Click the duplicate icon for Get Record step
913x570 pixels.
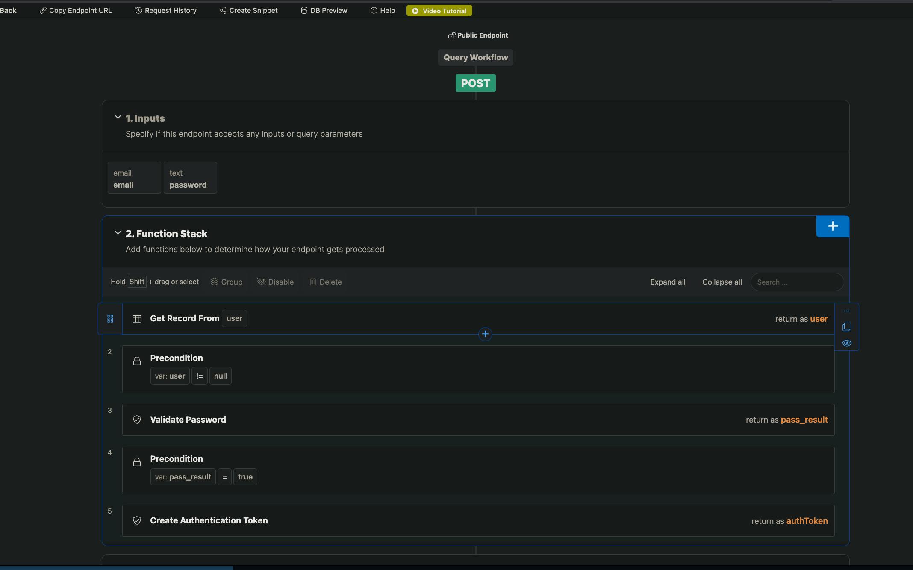846,327
